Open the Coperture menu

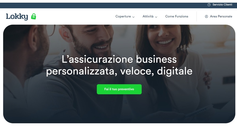[123, 17]
